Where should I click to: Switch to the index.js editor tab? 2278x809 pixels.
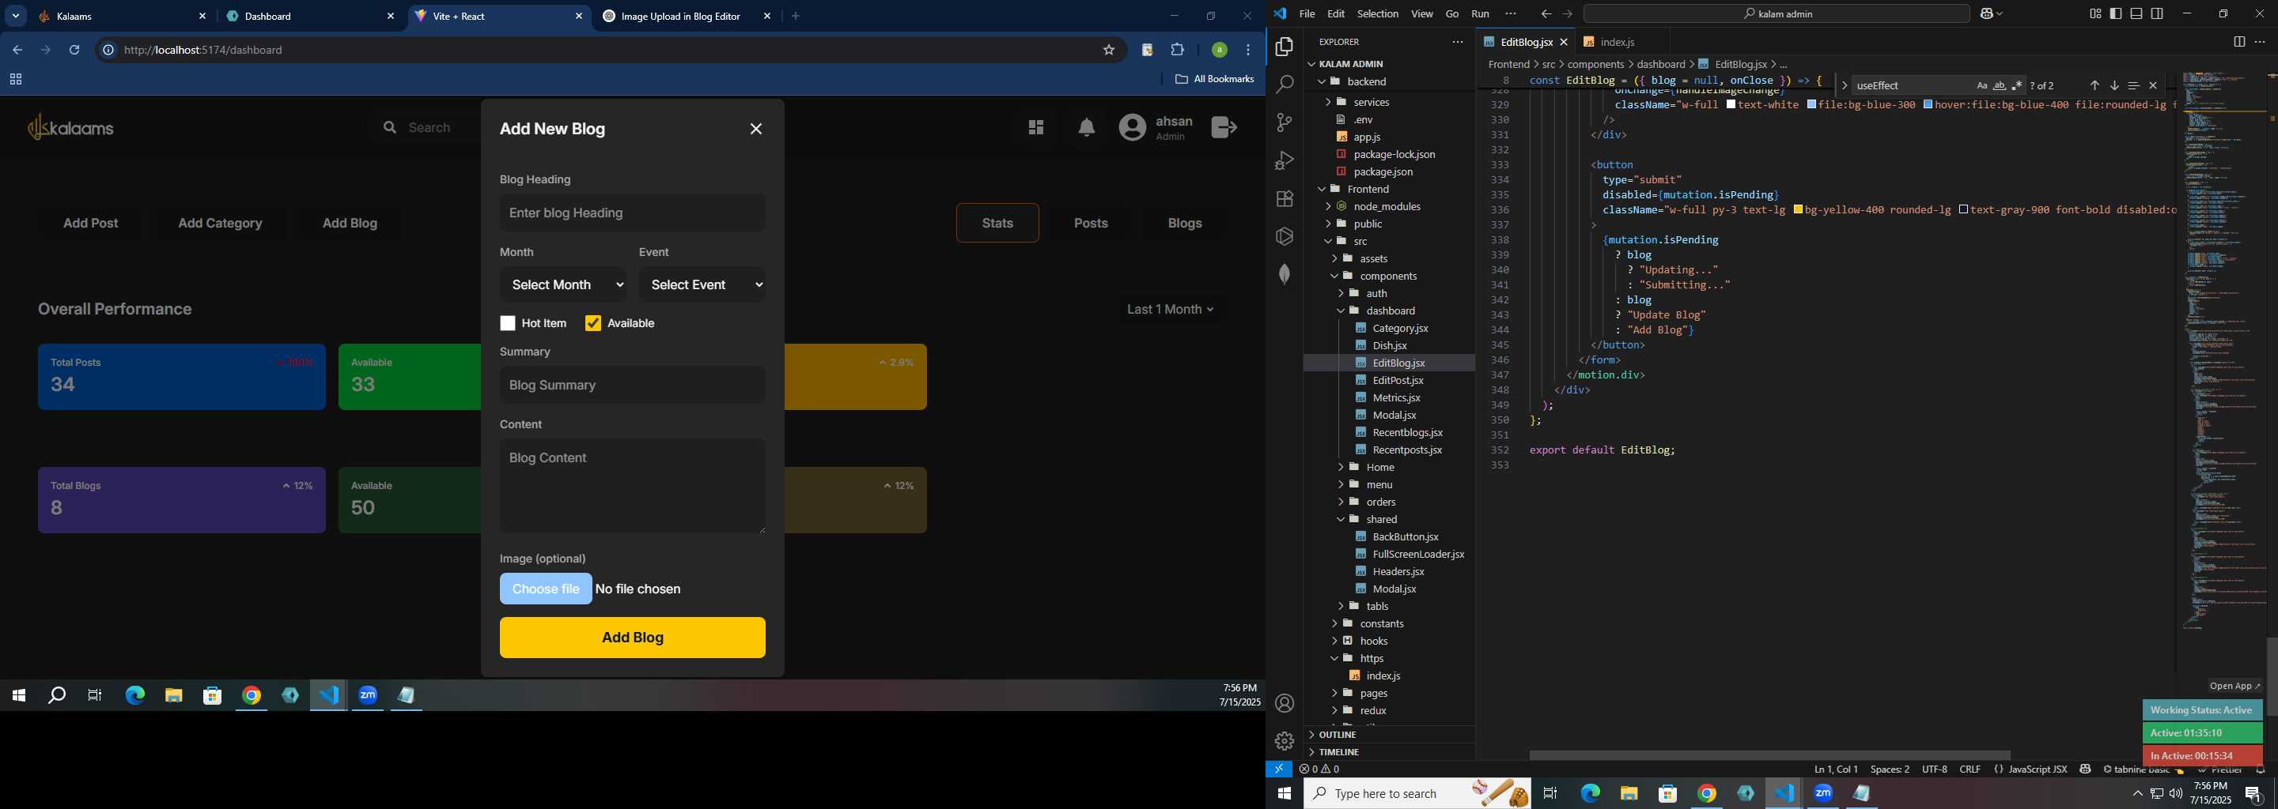[1617, 43]
